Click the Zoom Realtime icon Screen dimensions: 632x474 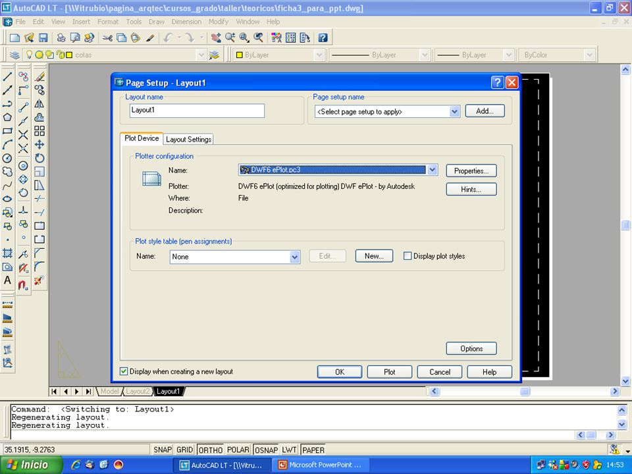click(x=230, y=38)
